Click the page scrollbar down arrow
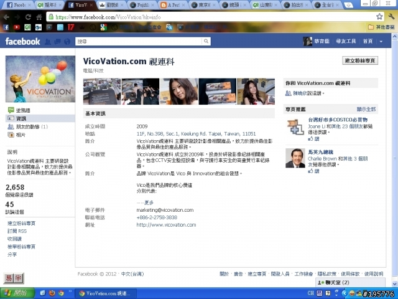398x299 pixels. (395, 283)
